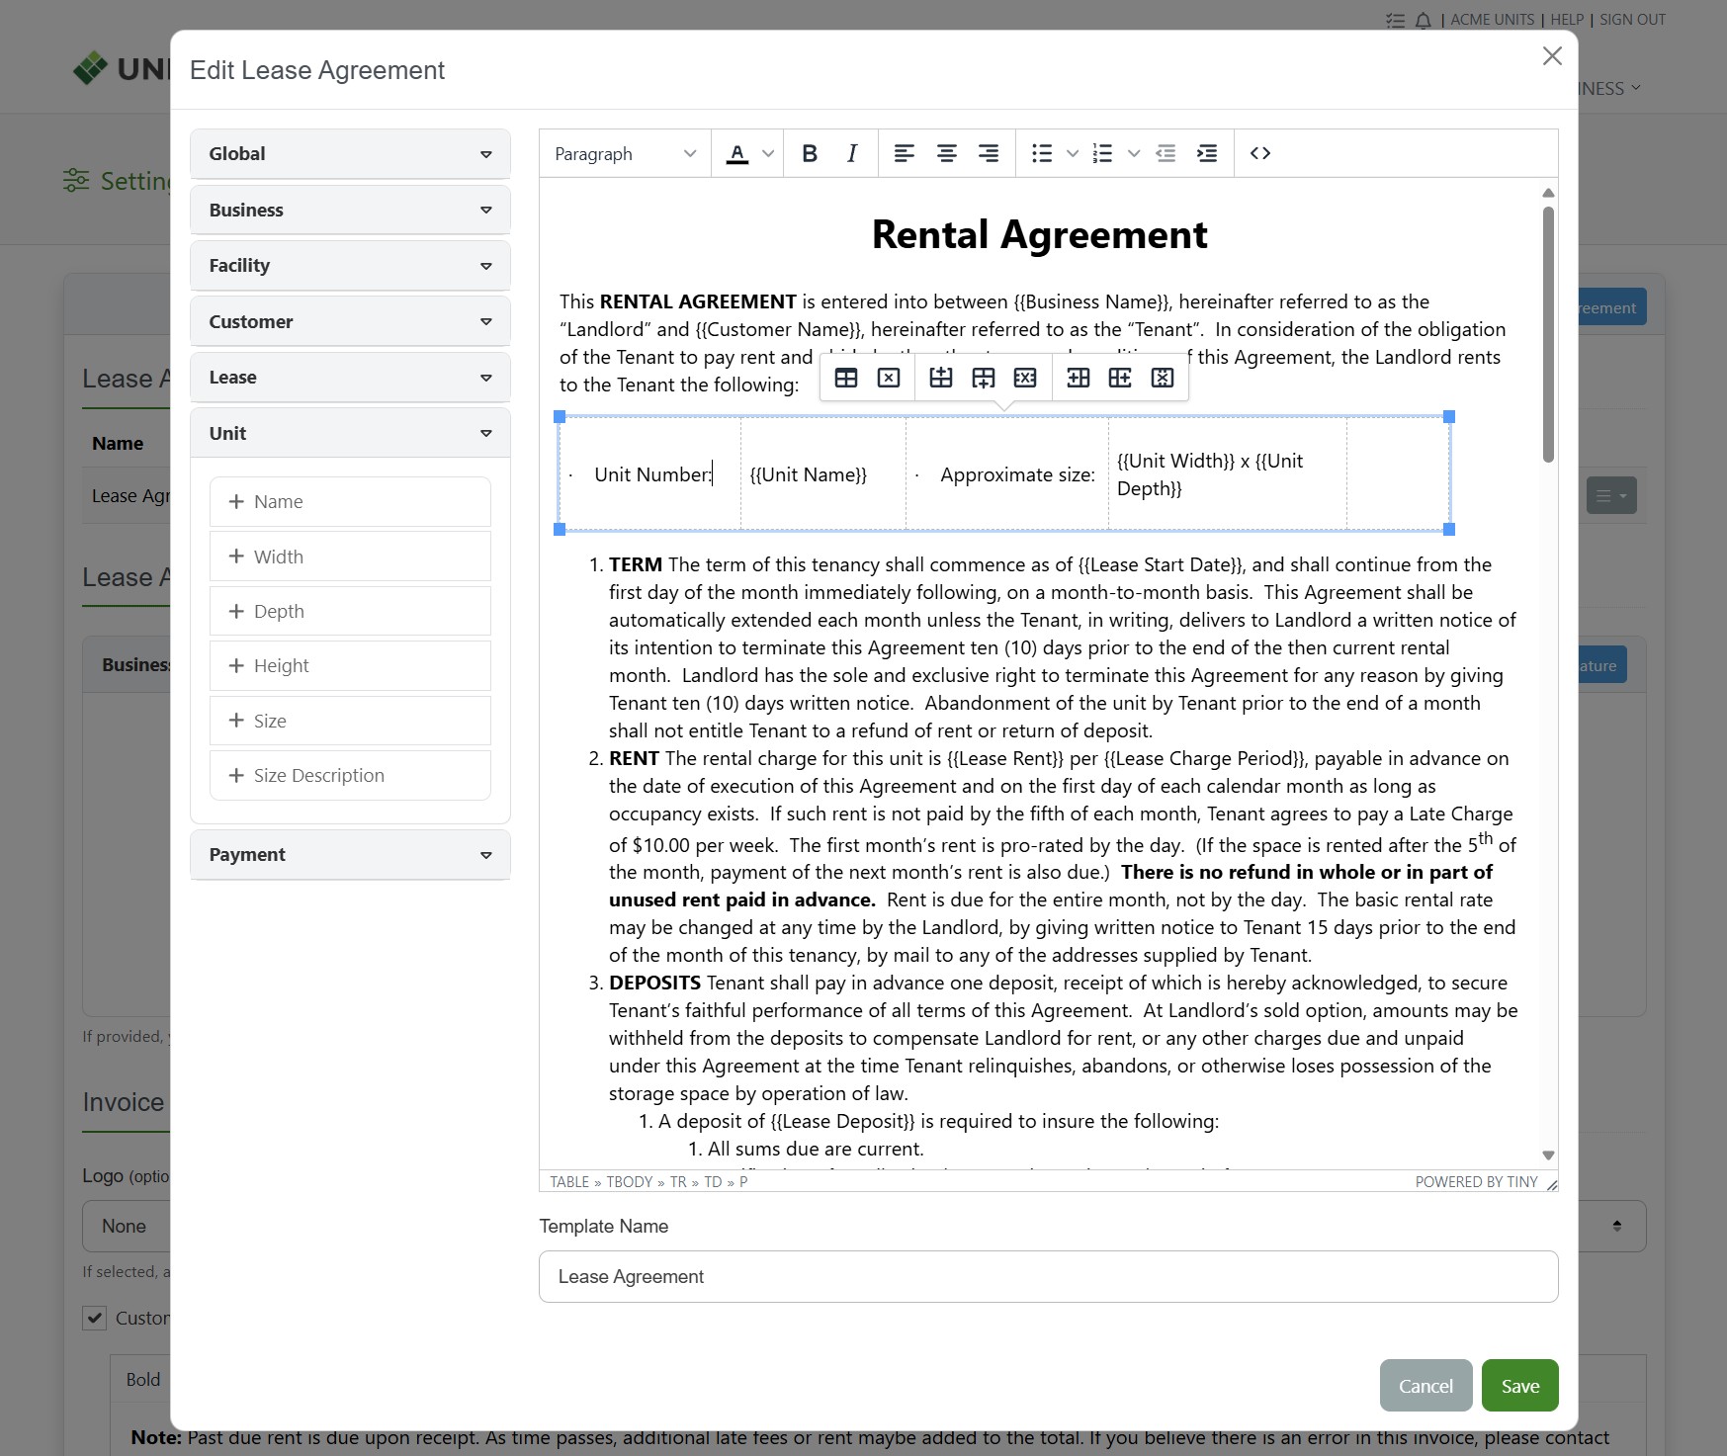Open the Lease sidebar category
The image size is (1727, 1456).
(x=349, y=377)
